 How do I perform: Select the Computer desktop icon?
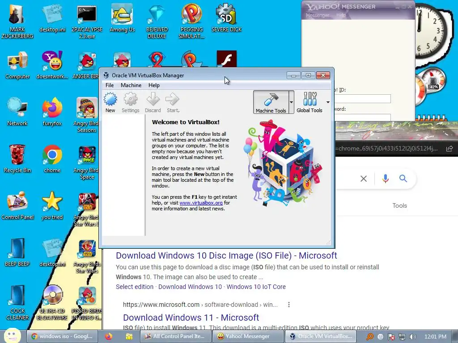pos(17,65)
